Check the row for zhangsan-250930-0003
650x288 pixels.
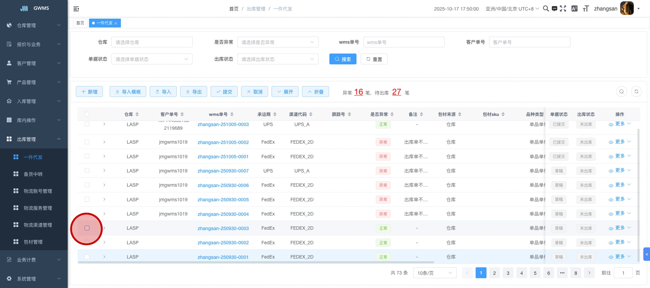(x=87, y=228)
